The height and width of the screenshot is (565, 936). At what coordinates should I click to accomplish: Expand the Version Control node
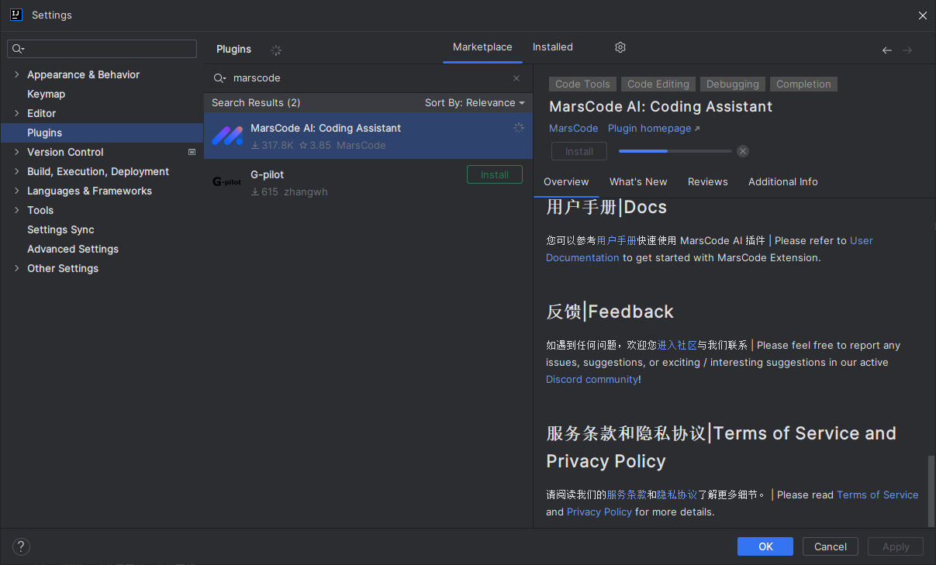point(17,153)
